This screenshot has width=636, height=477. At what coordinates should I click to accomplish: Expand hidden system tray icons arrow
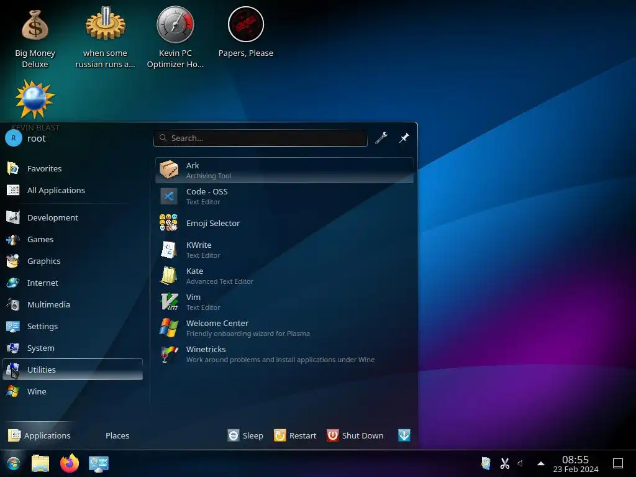point(541,463)
